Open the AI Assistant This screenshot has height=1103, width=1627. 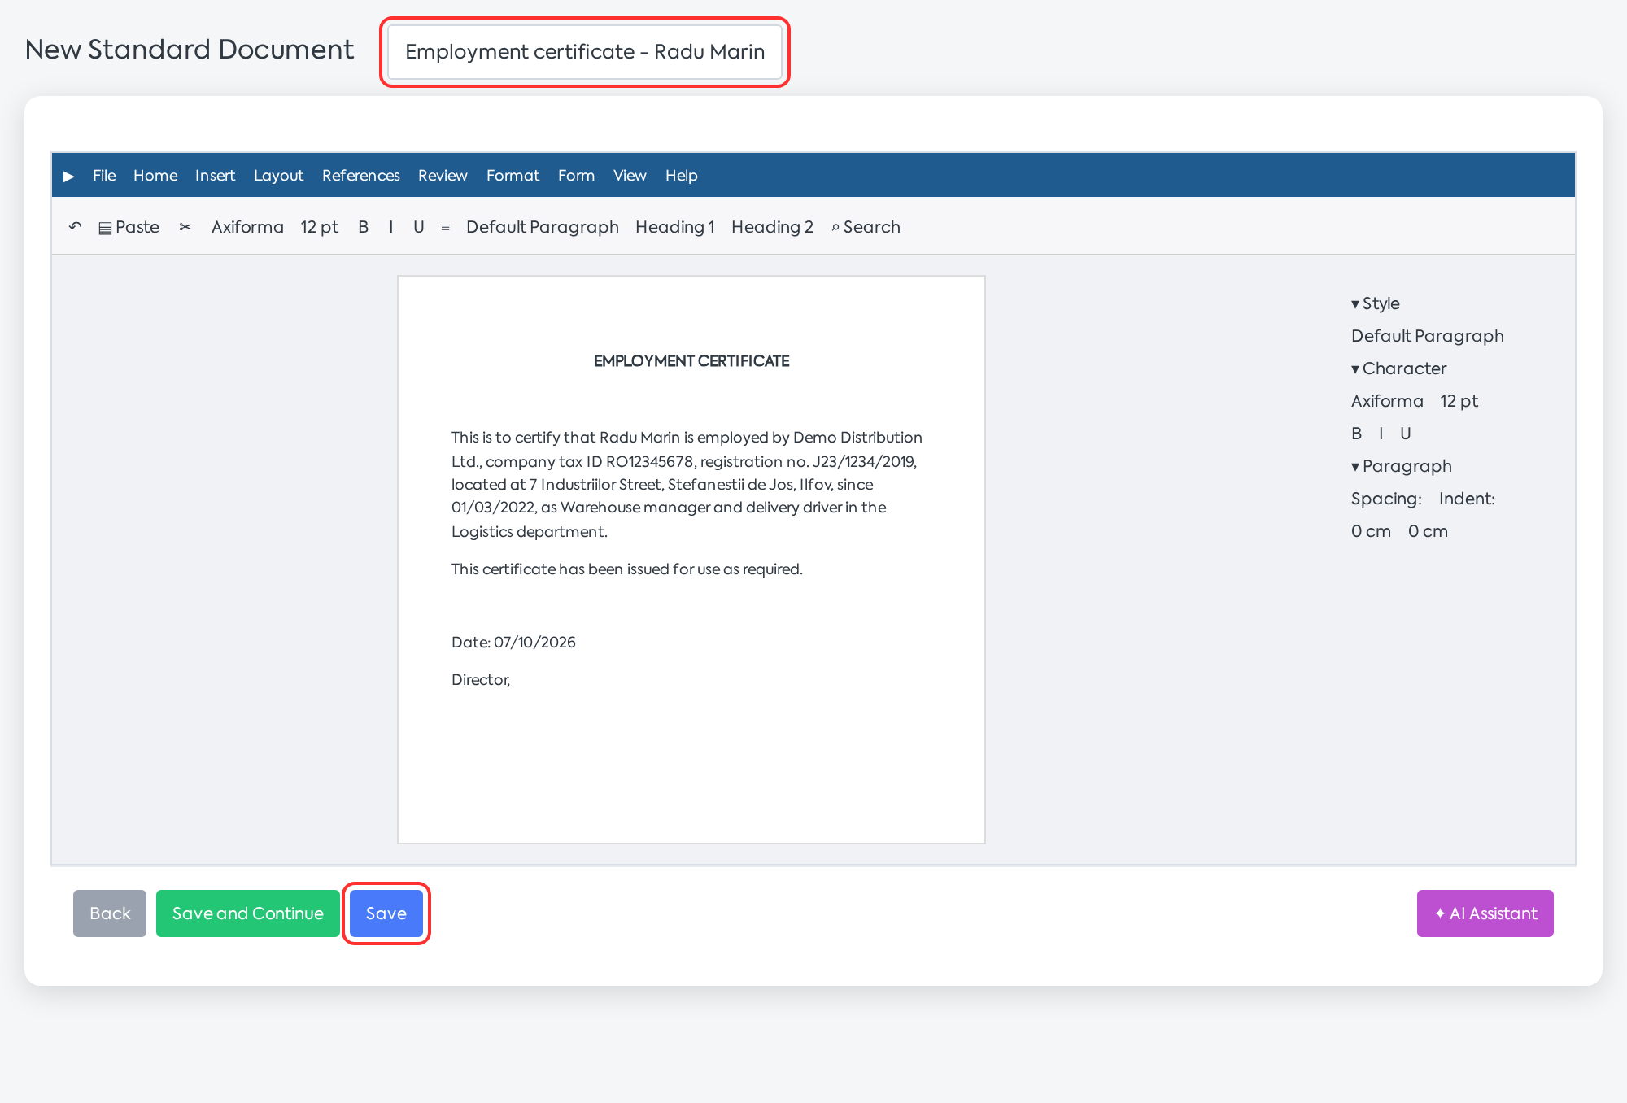point(1485,913)
